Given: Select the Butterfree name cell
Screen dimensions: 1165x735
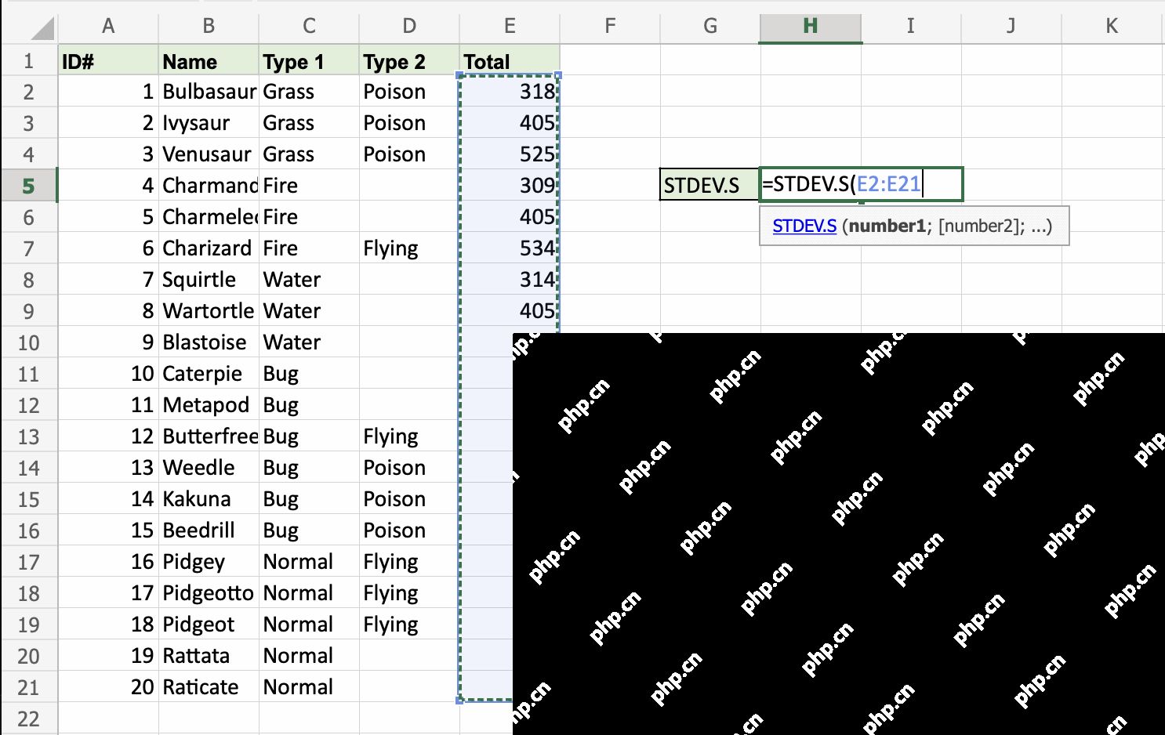Looking at the screenshot, I should pos(209,436).
